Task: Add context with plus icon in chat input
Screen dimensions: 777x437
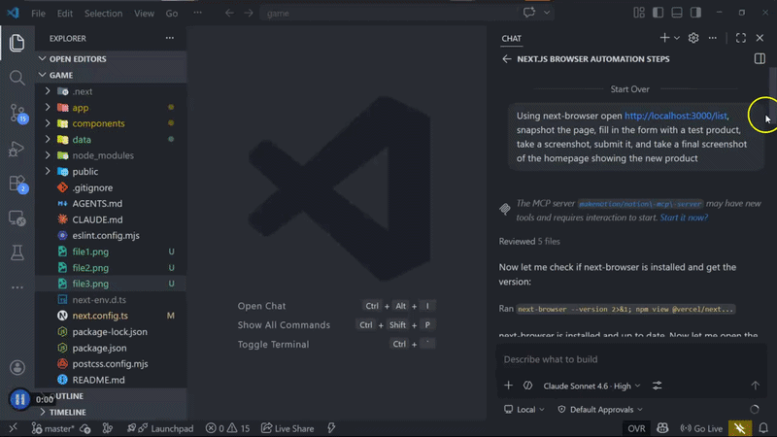Action: (x=508, y=386)
